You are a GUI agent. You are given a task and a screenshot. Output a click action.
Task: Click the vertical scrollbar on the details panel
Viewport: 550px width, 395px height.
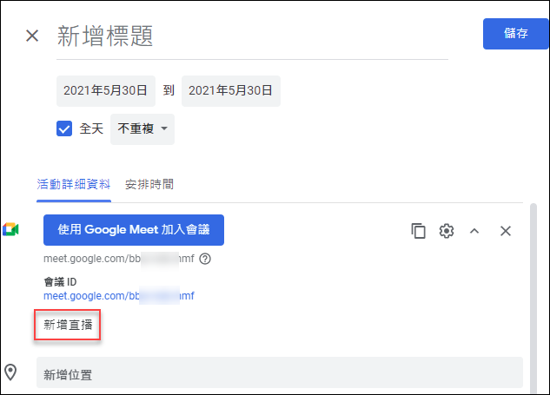(533, 298)
